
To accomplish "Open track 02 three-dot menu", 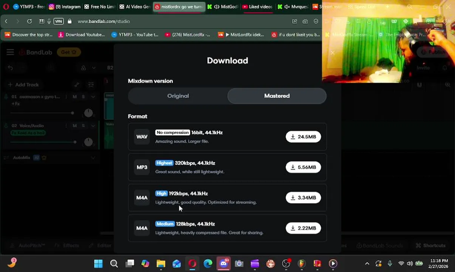I will click(66, 126).
